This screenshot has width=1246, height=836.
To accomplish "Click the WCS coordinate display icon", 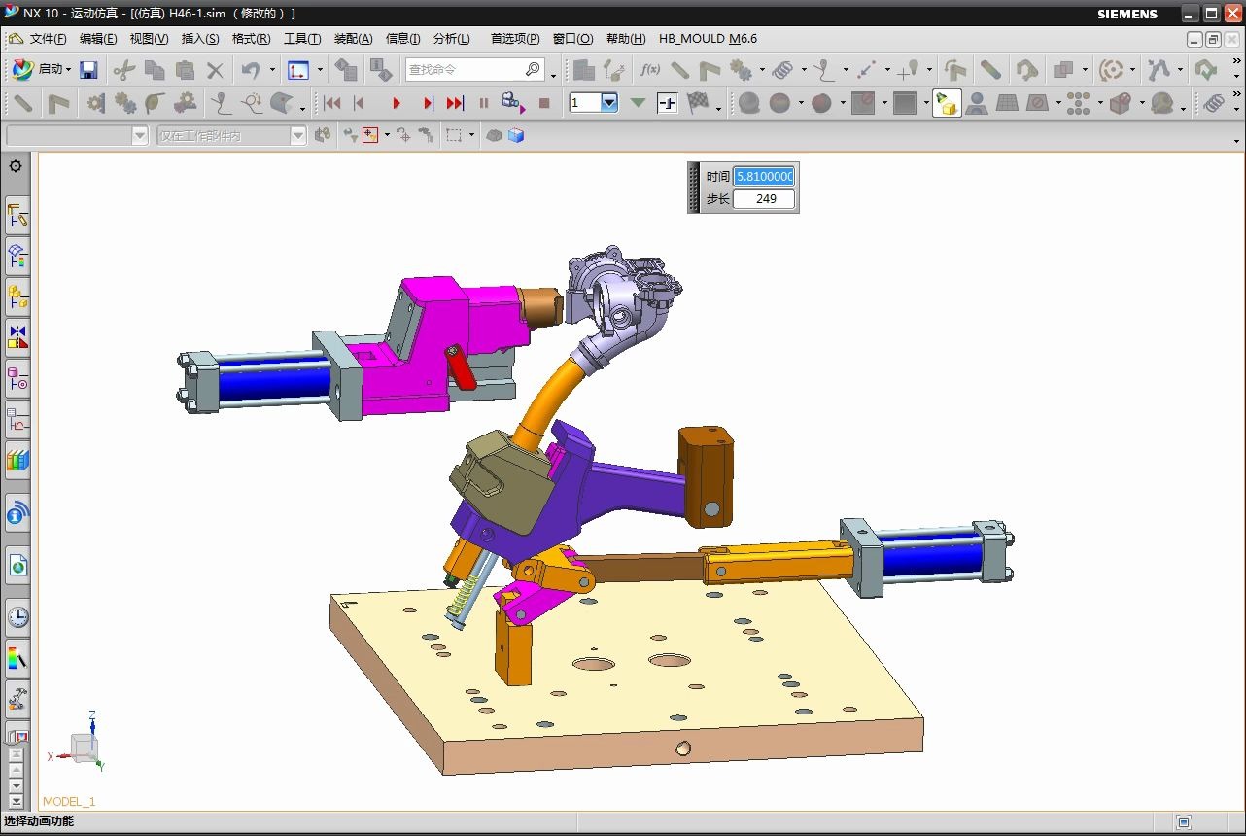I will coord(297,70).
